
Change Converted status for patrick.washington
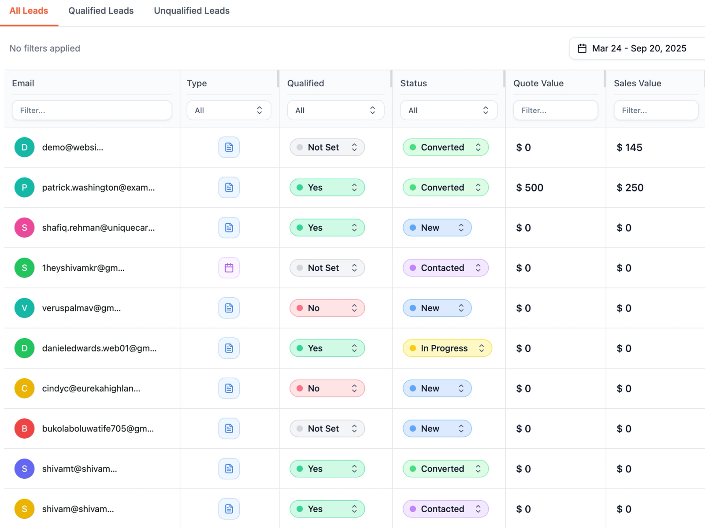[x=445, y=188]
